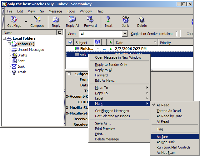The image size is (200, 156).
Task: Click the Junk toolbar icon
Action: tap(126, 22)
